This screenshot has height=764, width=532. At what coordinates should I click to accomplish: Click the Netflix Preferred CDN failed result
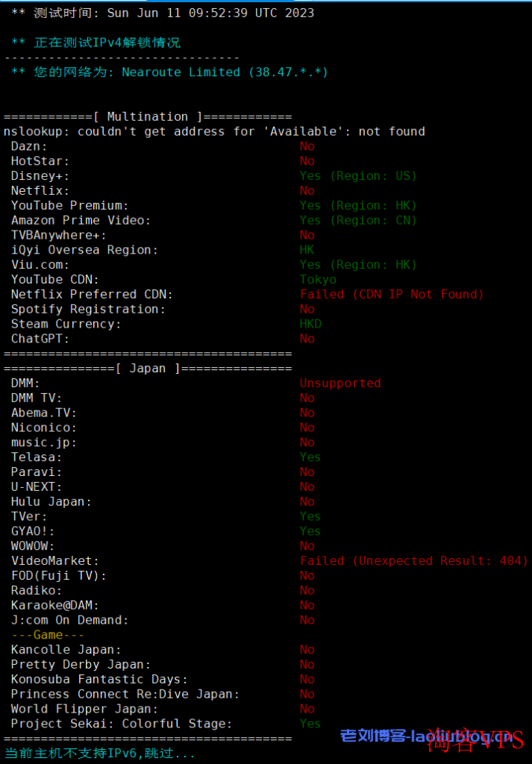pyautogui.click(x=392, y=294)
